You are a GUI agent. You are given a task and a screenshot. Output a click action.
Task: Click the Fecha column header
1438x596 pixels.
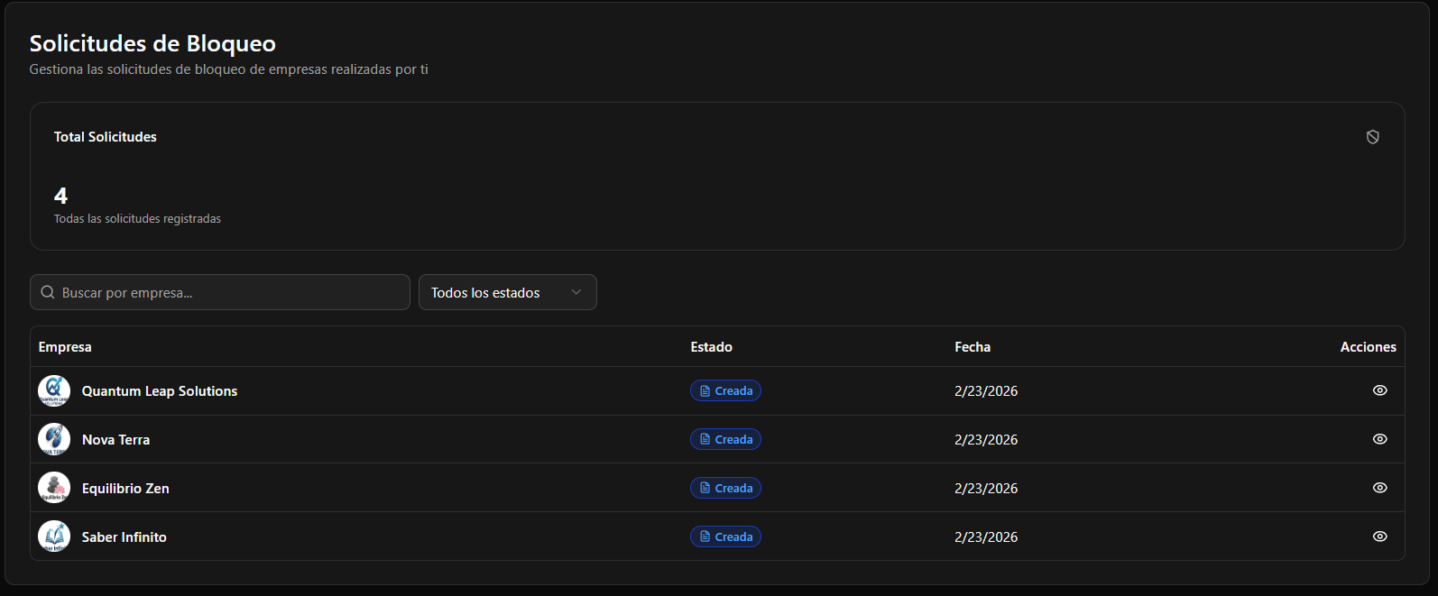pos(972,347)
